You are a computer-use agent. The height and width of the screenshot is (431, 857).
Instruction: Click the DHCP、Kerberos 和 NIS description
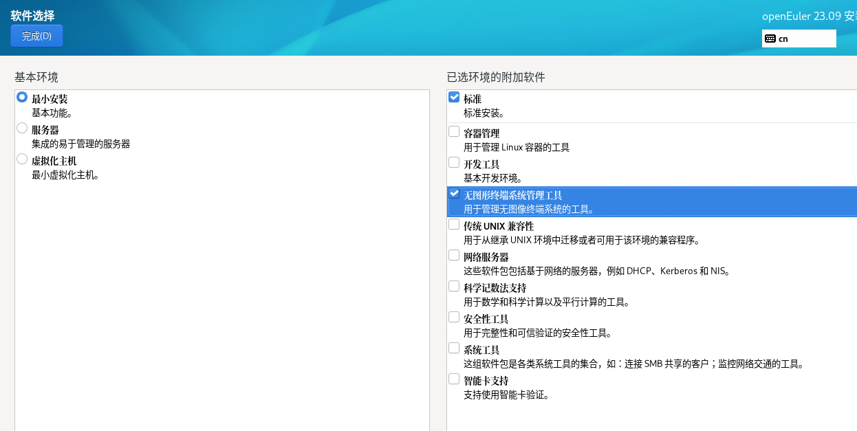pos(597,271)
